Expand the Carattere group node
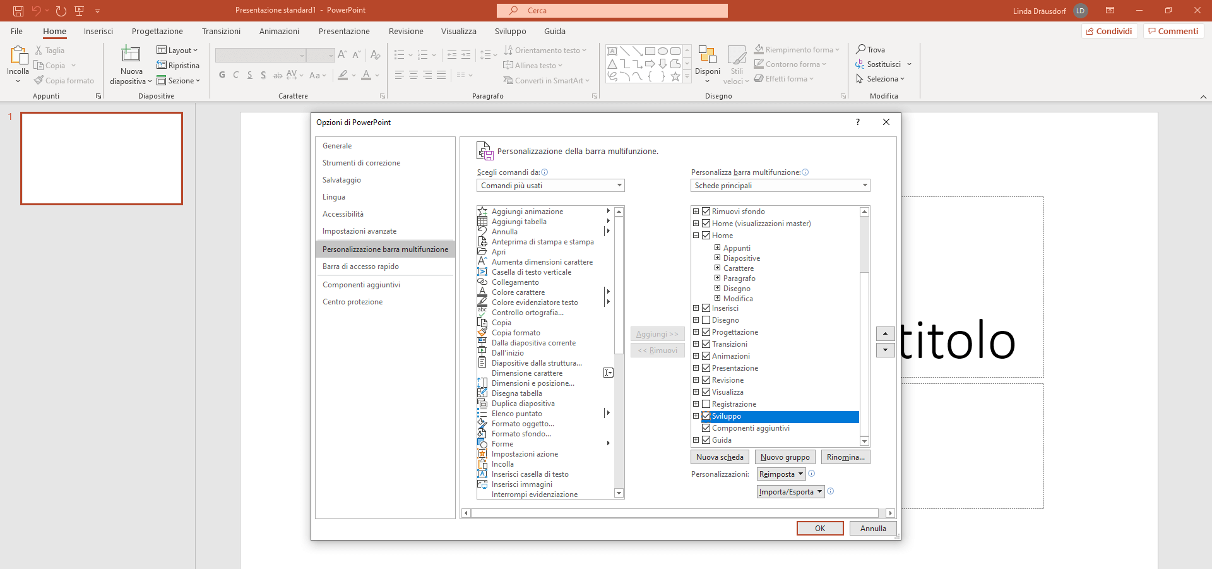This screenshot has height=569, width=1212. pos(718,268)
